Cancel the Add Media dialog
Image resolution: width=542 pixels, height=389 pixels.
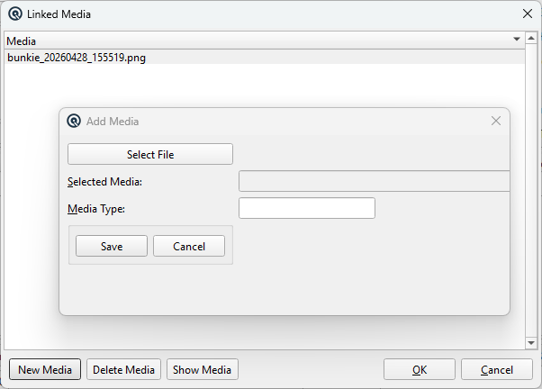click(189, 246)
